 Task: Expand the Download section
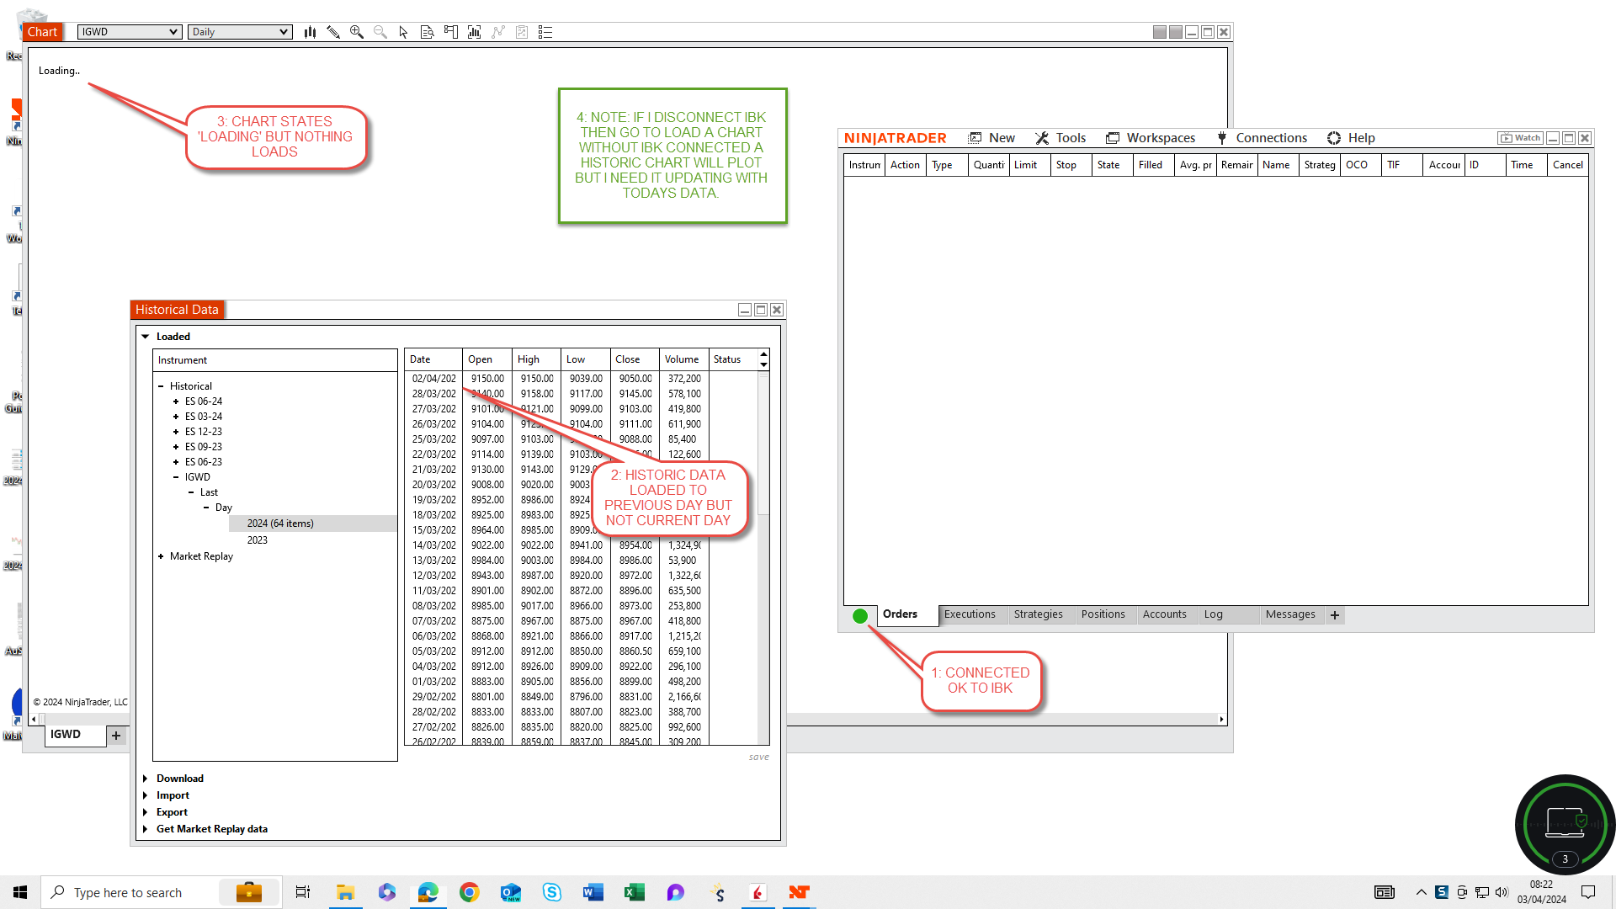click(146, 779)
